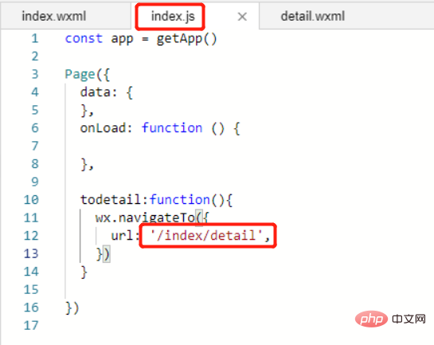Click line number 17 in gutter
The width and height of the screenshot is (434, 345).
31,326
